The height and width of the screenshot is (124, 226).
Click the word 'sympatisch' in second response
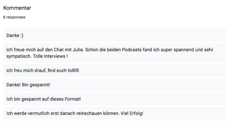tap(19, 56)
